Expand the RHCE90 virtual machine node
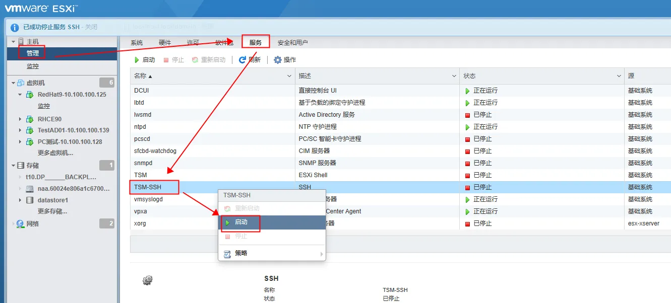The width and height of the screenshot is (671, 303). point(20,119)
